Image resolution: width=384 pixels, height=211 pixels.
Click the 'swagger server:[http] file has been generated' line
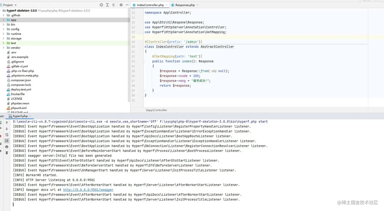pyautogui.click(x=62, y=156)
